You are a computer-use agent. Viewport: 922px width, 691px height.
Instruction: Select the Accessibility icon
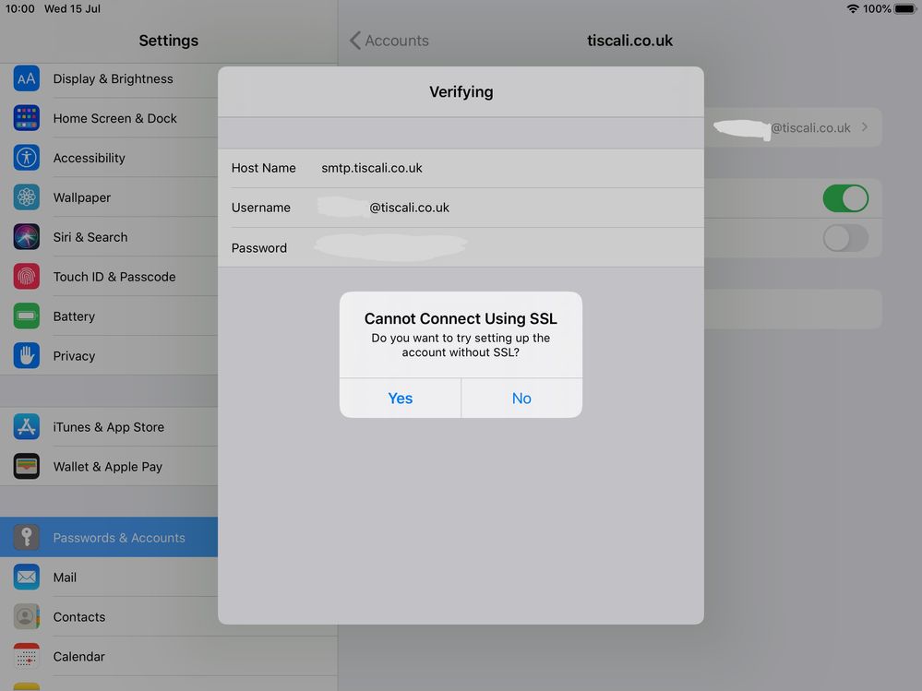click(x=27, y=158)
